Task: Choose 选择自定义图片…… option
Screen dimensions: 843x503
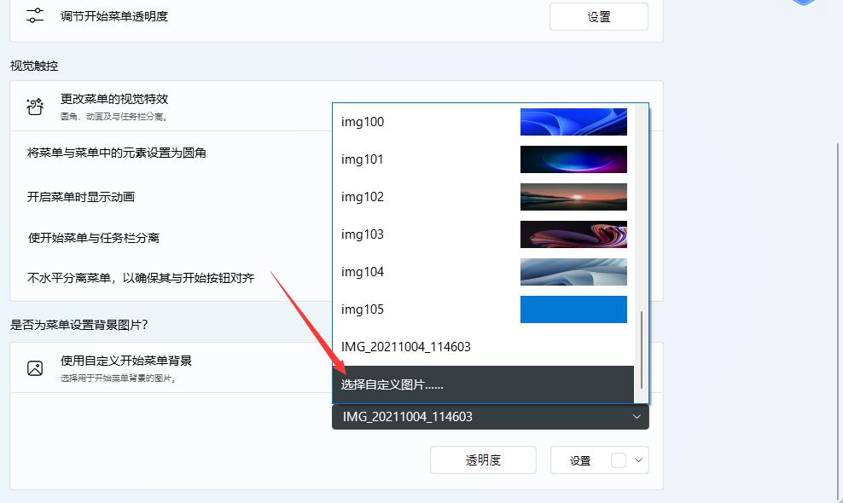Action: coord(483,384)
